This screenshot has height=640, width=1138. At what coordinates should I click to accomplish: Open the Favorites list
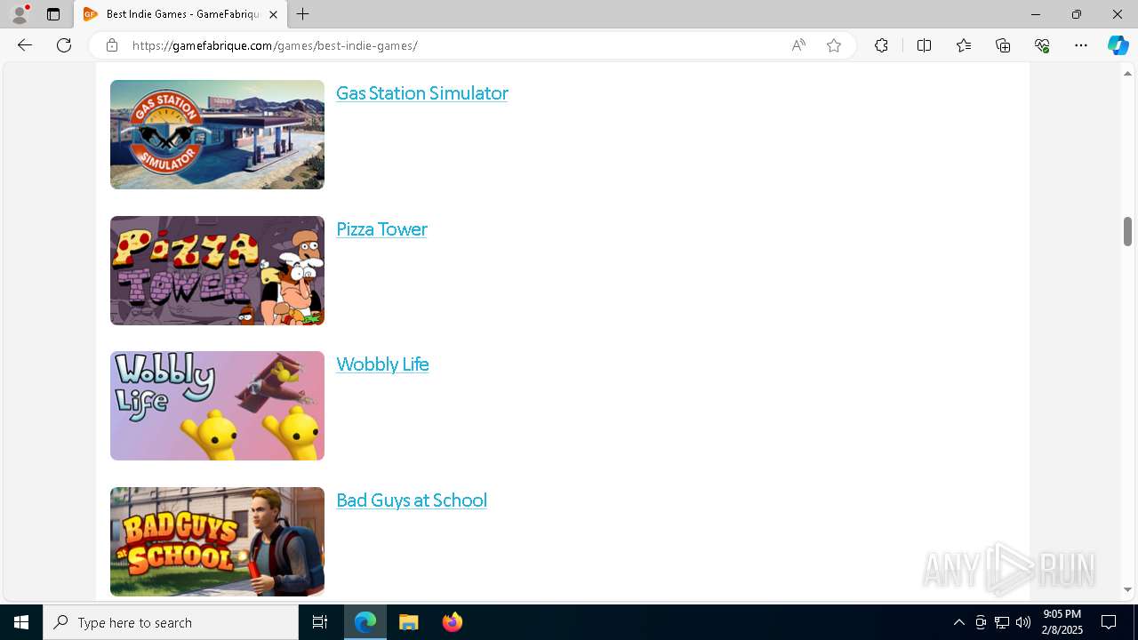click(964, 45)
